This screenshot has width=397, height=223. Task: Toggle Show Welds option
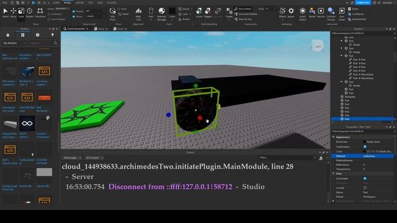(243, 9)
